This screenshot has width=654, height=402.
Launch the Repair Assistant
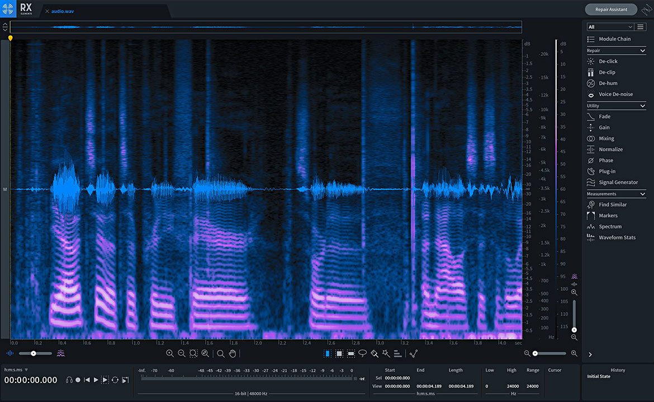click(610, 9)
